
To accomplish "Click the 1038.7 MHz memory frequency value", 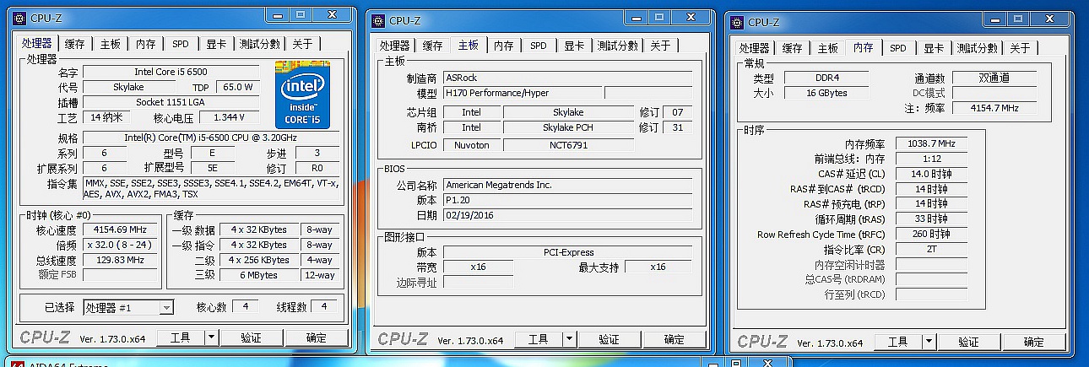I will pyautogui.click(x=931, y=143).
